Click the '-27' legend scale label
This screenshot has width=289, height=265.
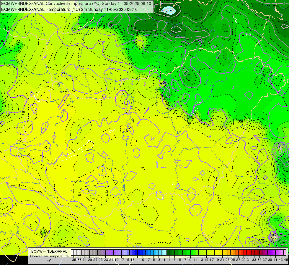click(x=95, y=260)
